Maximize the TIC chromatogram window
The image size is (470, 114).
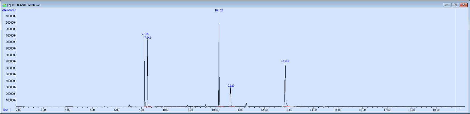pyautogui.click(x=455, y=5)
